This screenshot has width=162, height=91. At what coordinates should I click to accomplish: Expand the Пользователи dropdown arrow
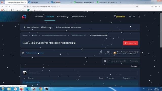tap(86, 16)
